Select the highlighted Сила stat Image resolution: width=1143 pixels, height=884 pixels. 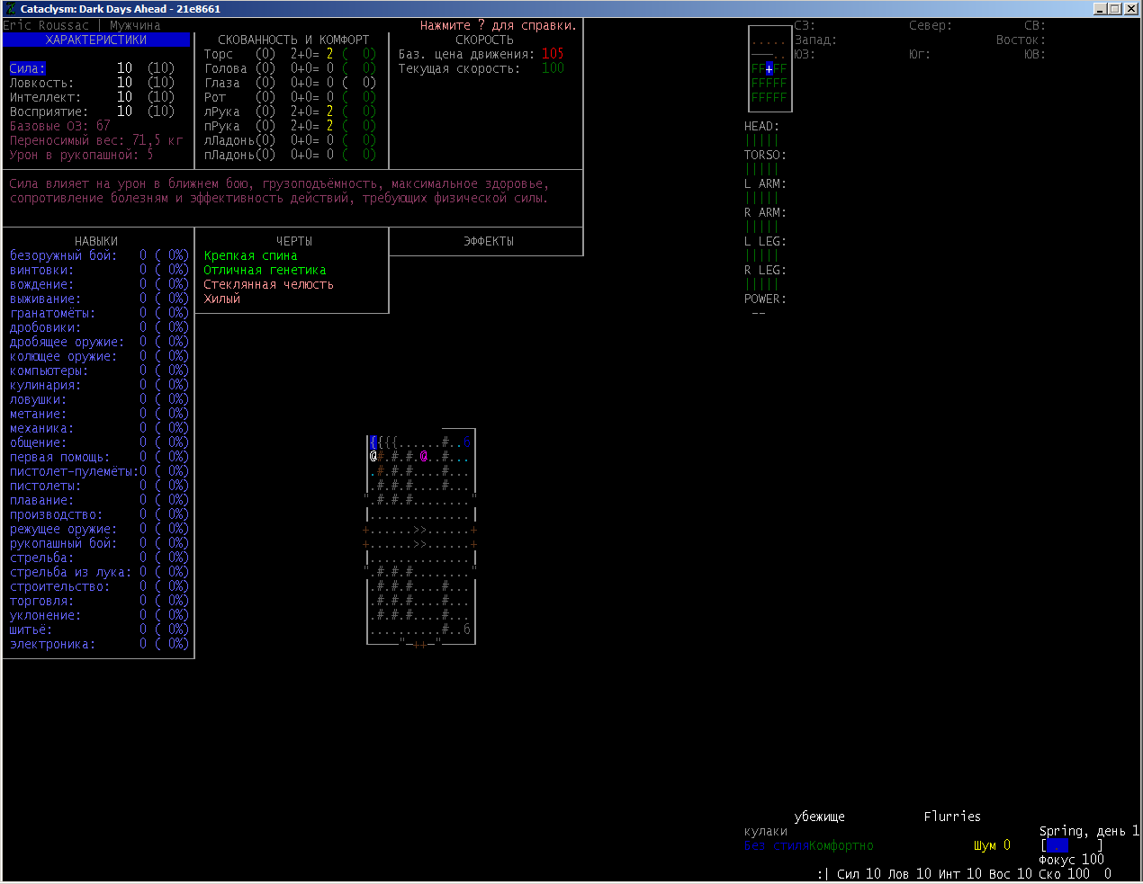[27, 68]
